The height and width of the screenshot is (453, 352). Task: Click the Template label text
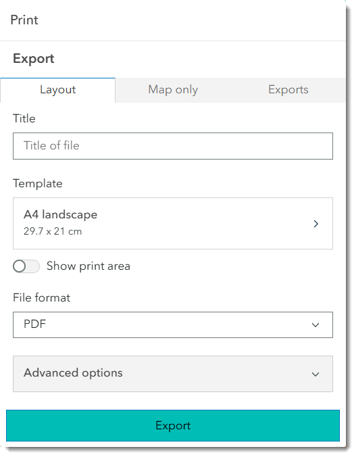coord(38,184)
